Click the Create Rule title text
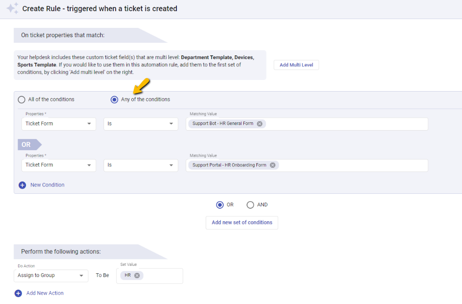 pos(99,8)
